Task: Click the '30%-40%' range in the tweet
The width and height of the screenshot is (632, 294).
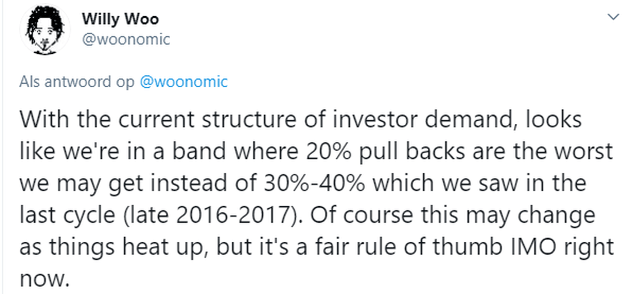Action: (x=313, y=183)
